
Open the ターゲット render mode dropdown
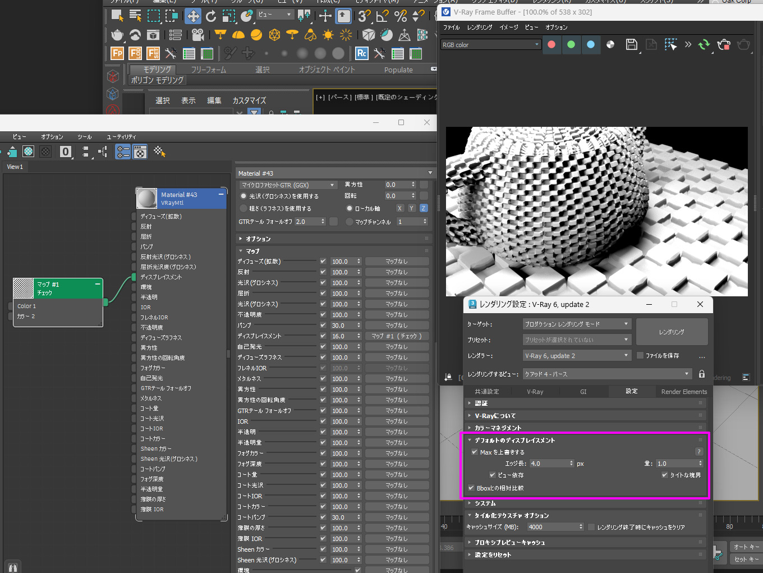point(577,324)
